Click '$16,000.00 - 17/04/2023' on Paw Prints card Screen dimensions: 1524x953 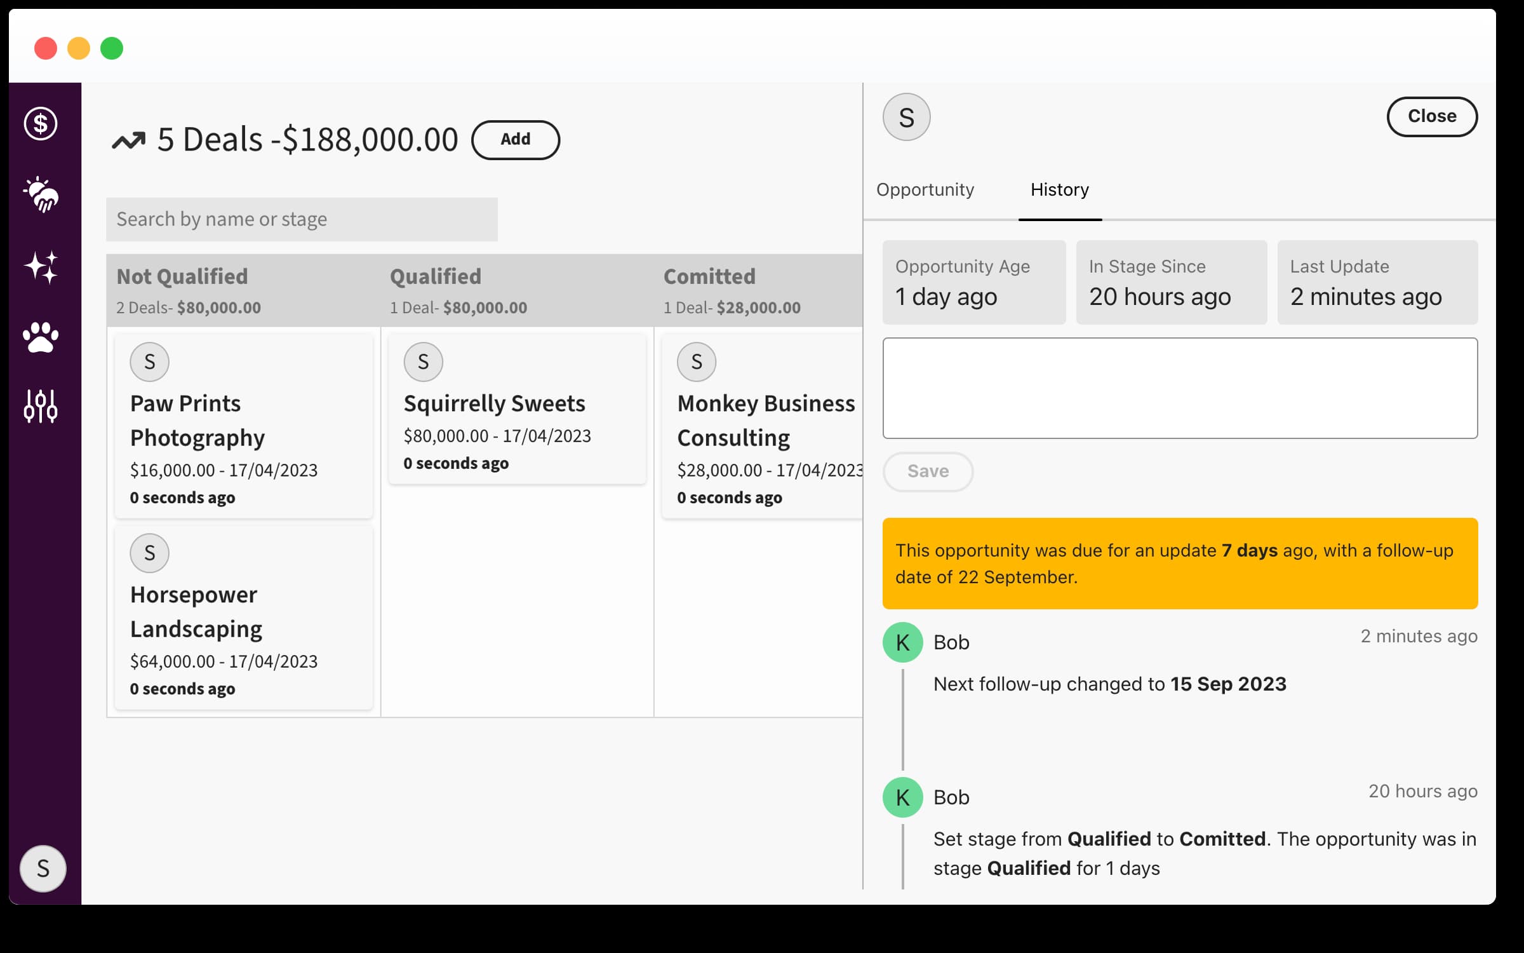pos(224,470)
